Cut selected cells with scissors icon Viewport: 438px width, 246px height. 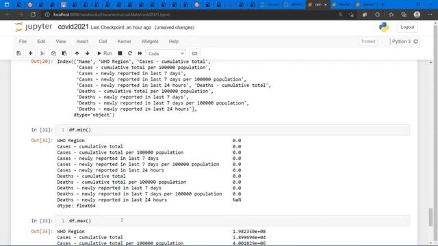point(42,53)
